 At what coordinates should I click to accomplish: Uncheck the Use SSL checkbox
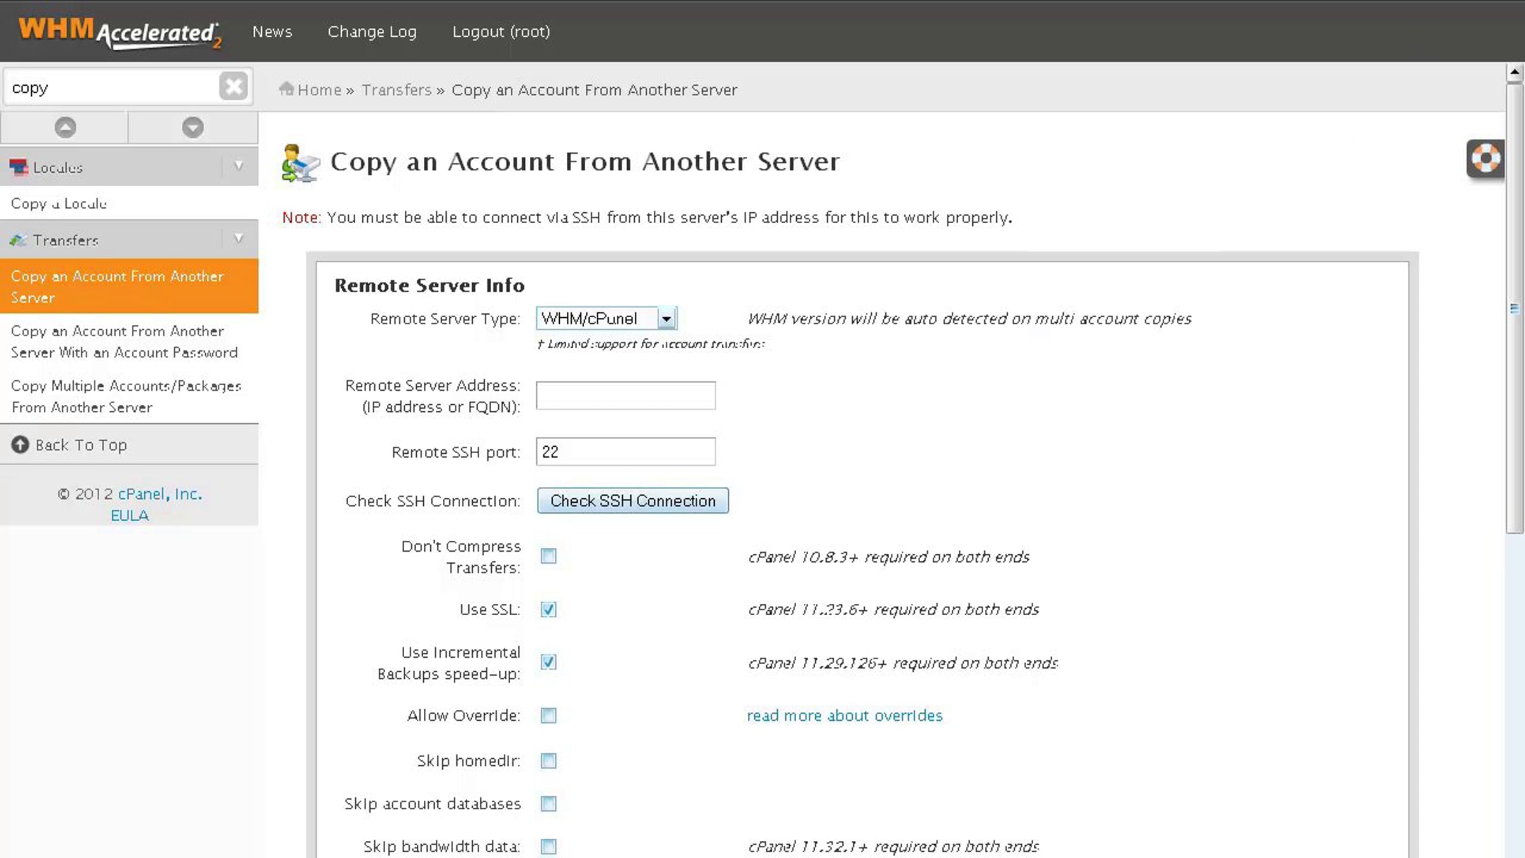(548, 609)
